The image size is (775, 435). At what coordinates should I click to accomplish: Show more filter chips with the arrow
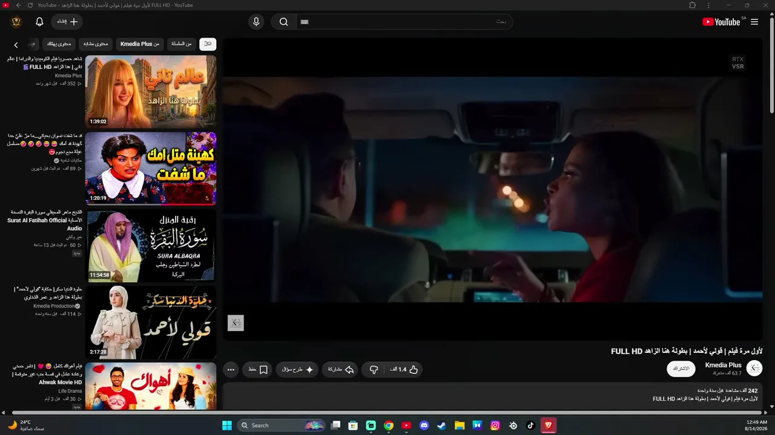pyautogui.click(x=16, y=45)
